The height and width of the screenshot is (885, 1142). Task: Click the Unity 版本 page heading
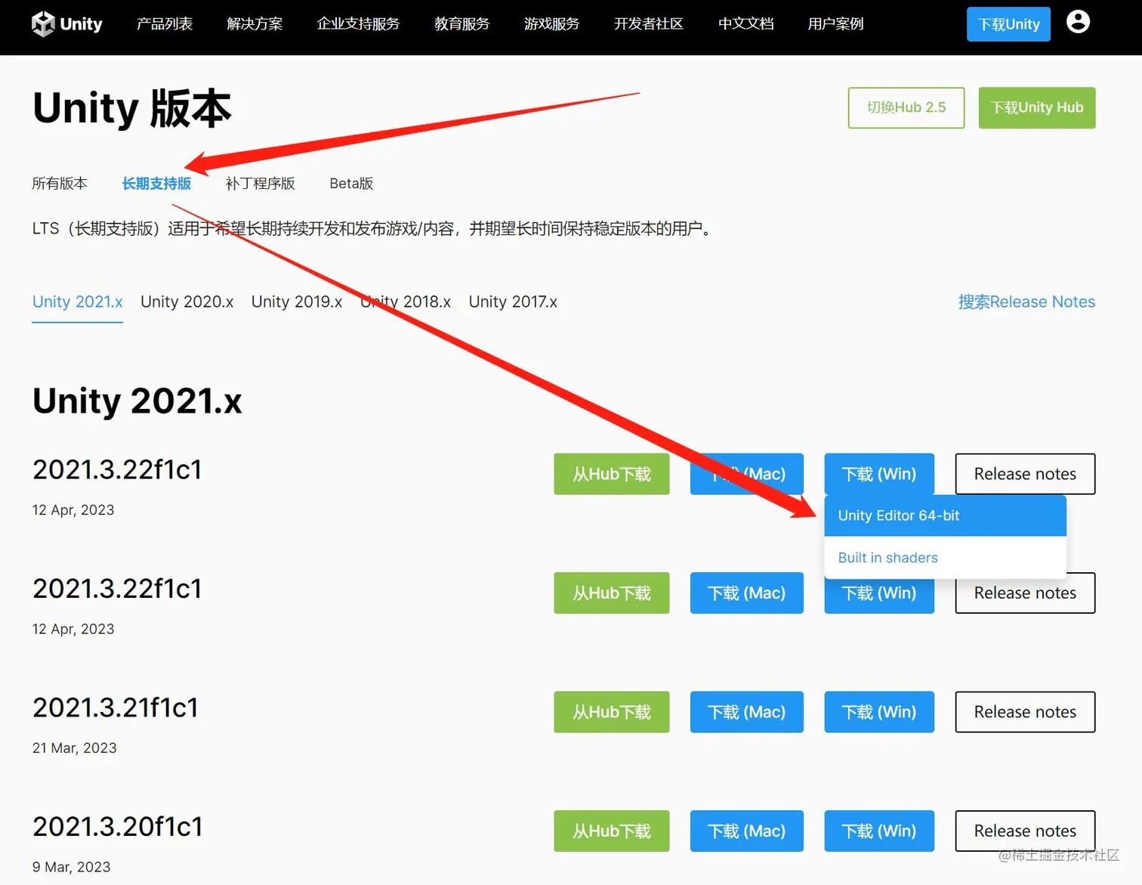132,108
